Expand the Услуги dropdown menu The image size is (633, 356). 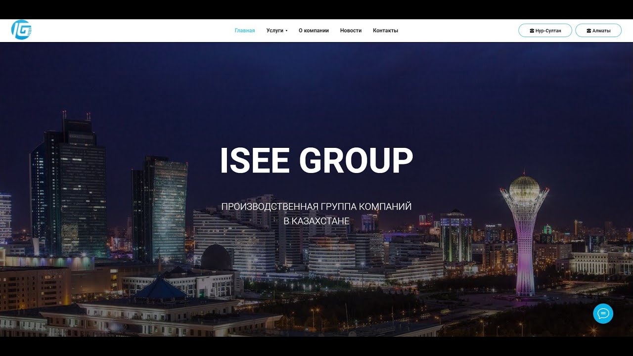(277, 31)
